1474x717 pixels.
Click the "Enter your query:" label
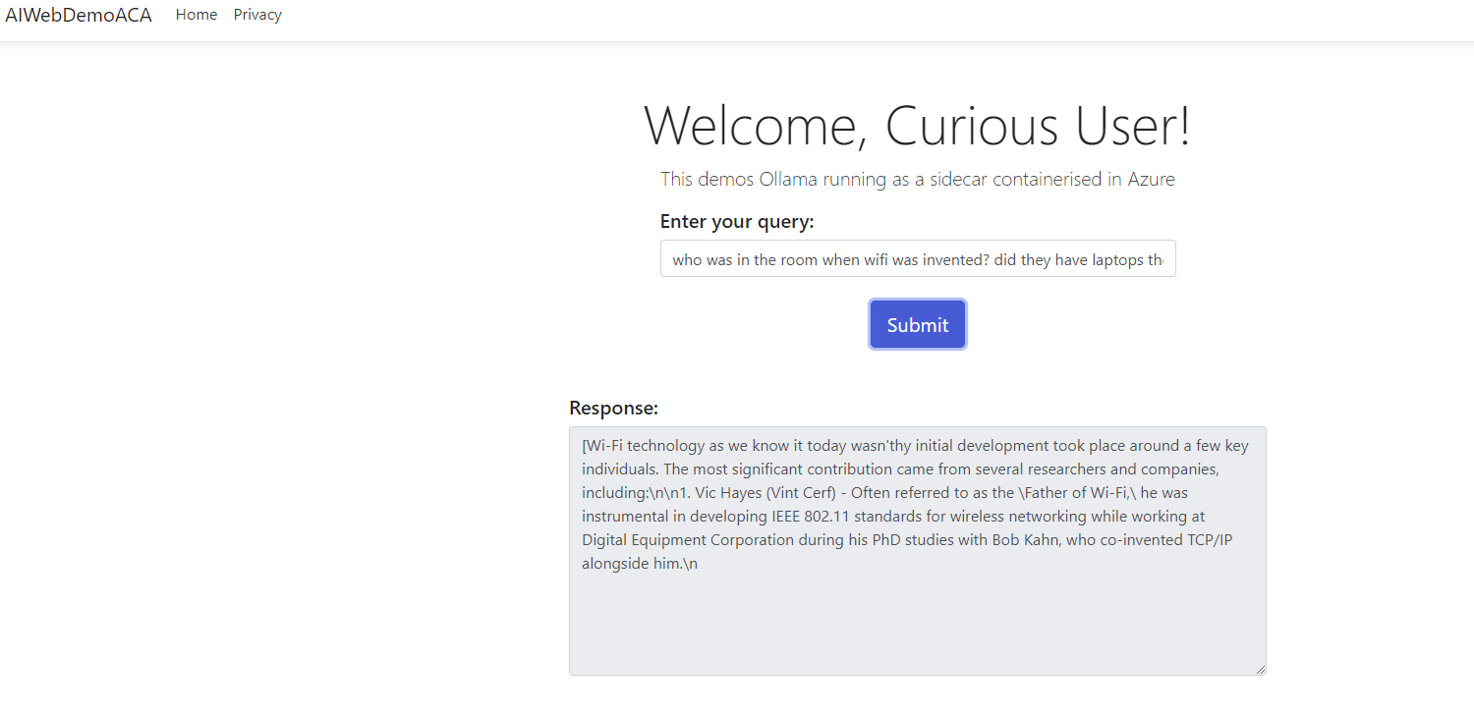737,222
